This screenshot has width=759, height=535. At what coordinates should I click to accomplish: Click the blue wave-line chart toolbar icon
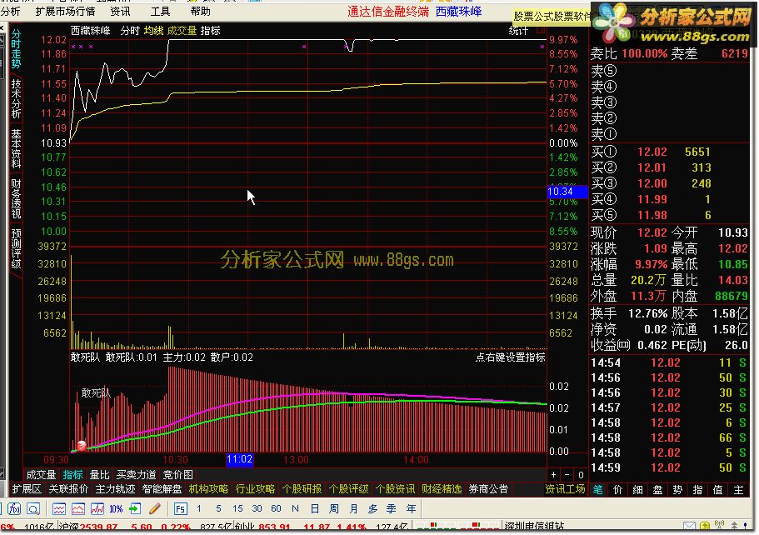tap(59, 508)
